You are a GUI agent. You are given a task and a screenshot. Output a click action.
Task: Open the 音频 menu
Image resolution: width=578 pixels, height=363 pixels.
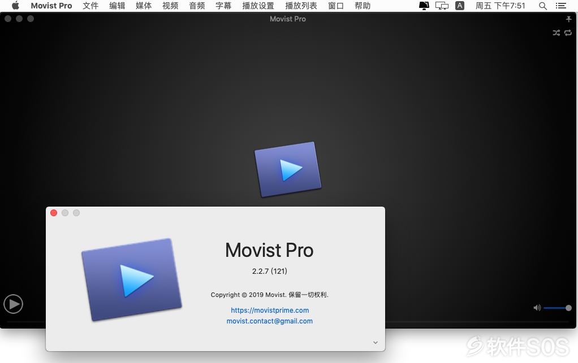(197, 6)
